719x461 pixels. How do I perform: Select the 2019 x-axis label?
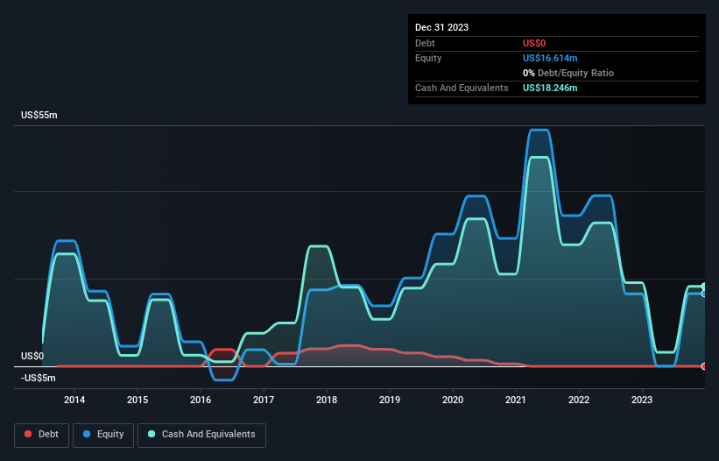390,400
